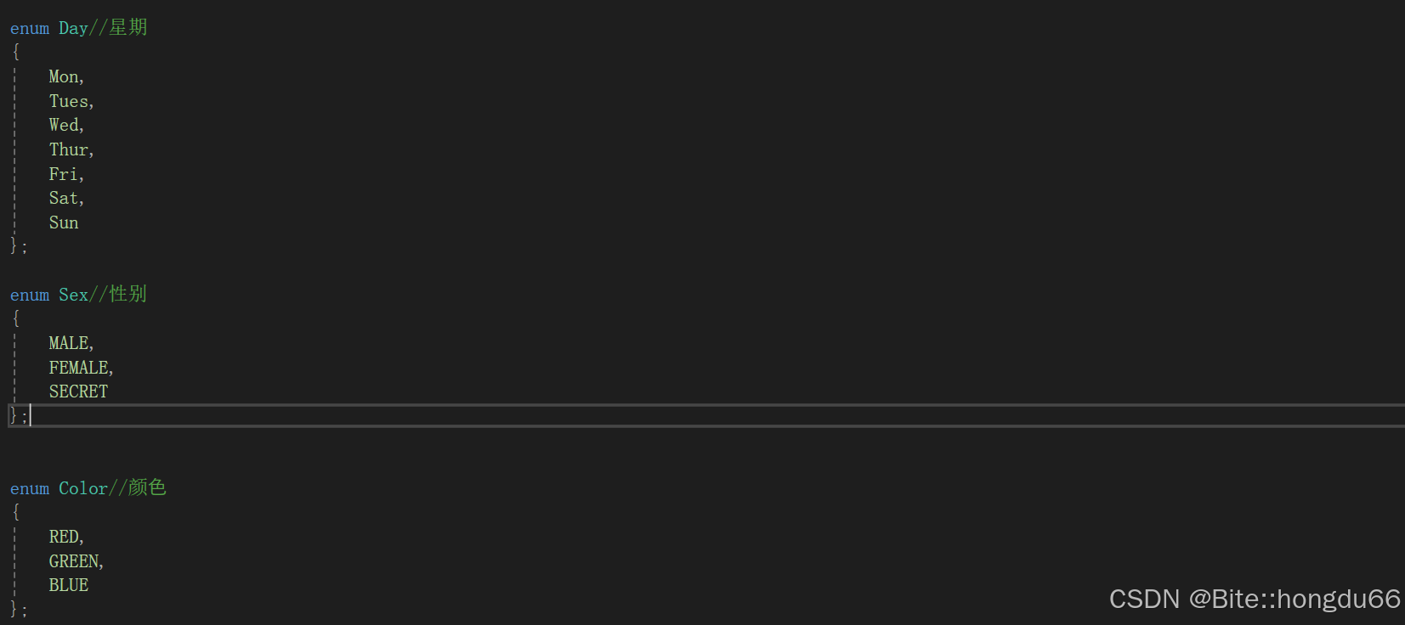Click the Fri enumerator
Screen dimensions: 1405x625
point(64,175)
